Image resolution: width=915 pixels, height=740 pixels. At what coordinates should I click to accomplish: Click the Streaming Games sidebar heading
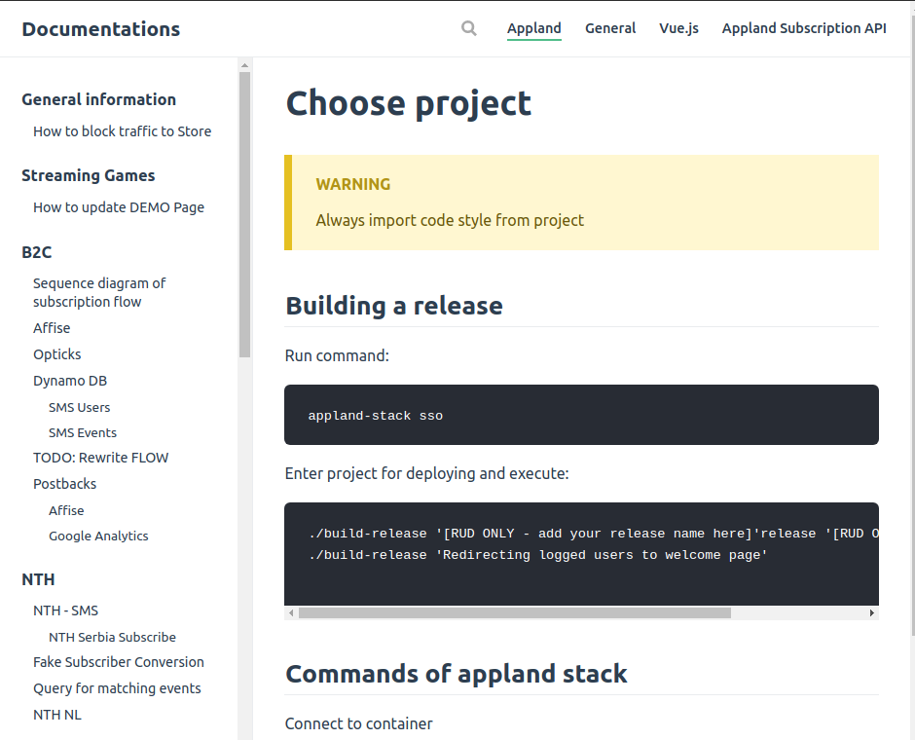click(x=89, y=175)
